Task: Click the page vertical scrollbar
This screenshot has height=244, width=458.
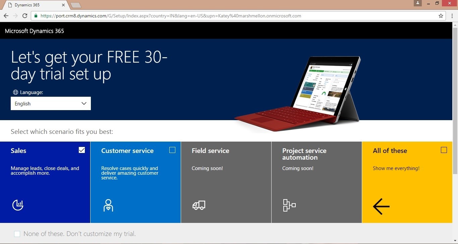Action: tap(455, 100)
